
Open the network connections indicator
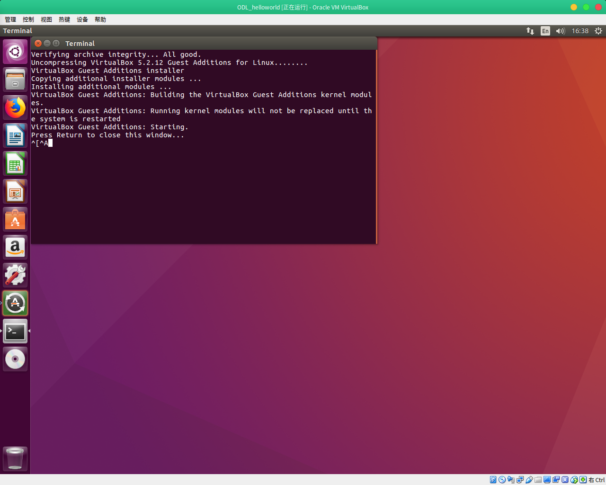coord(530,31)
